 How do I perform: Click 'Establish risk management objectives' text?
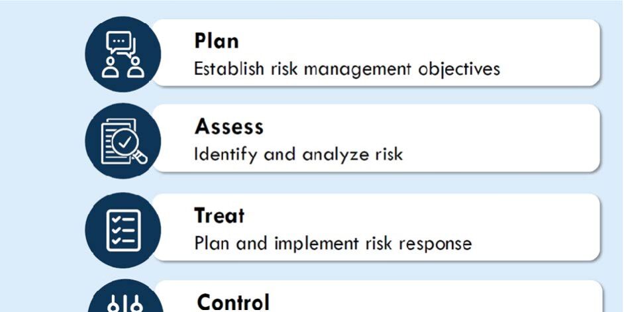click(x=346, y=69)
